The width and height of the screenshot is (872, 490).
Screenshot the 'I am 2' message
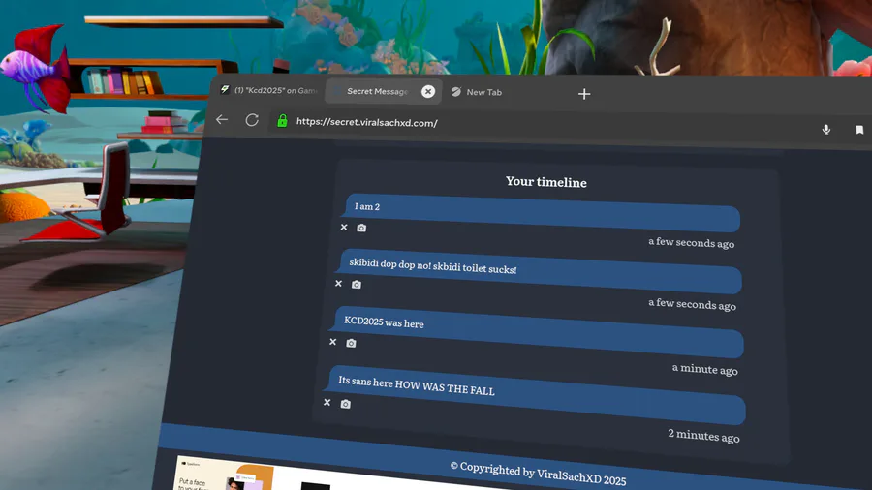click(x=361, y=228)
